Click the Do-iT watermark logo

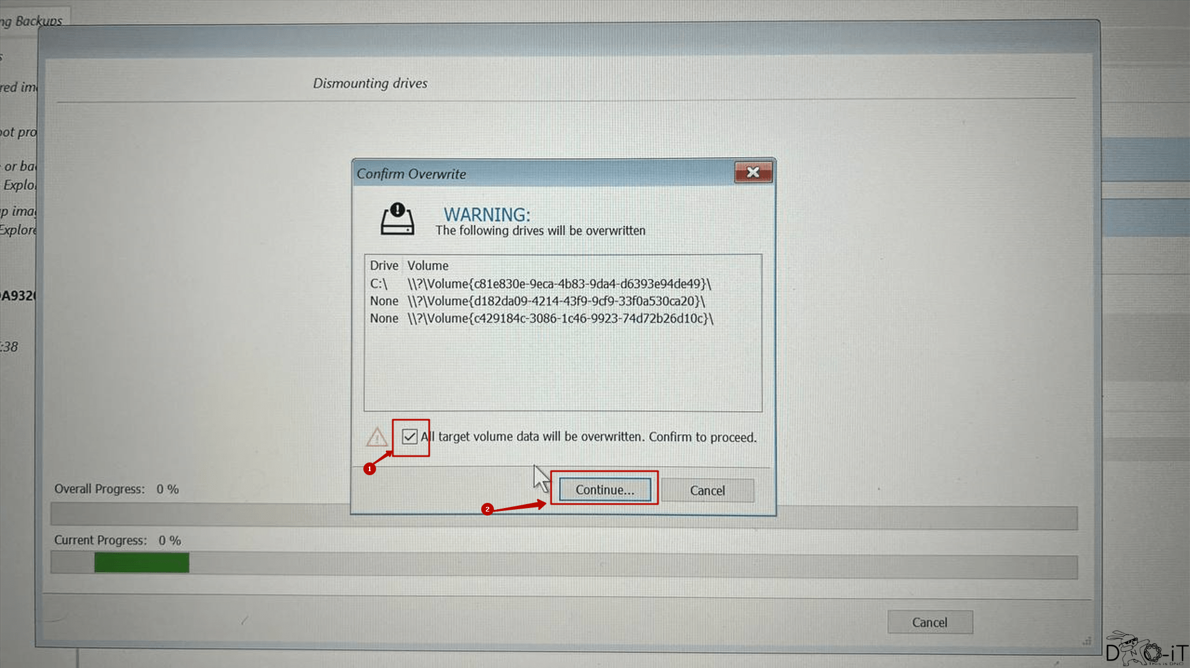point(1146,650)
